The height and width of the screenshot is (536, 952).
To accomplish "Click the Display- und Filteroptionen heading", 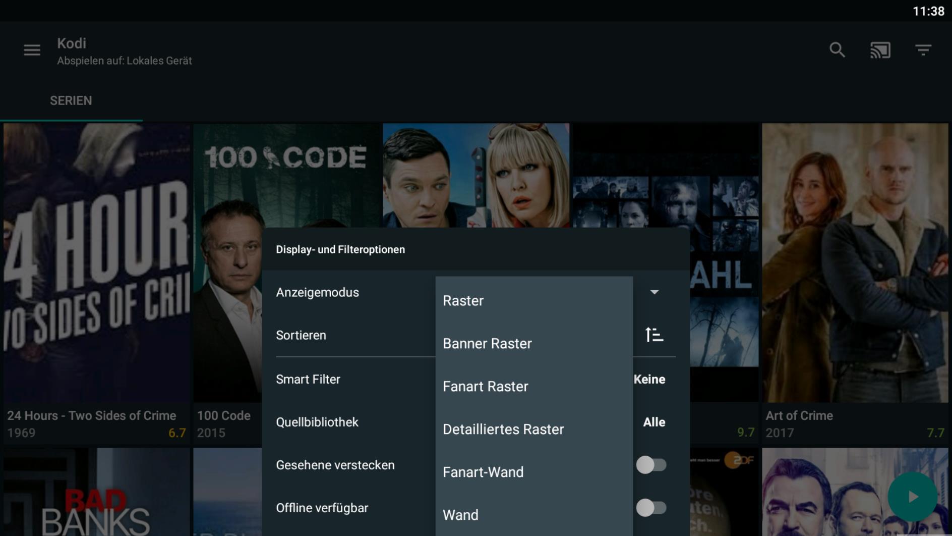I will click(340, 249).
